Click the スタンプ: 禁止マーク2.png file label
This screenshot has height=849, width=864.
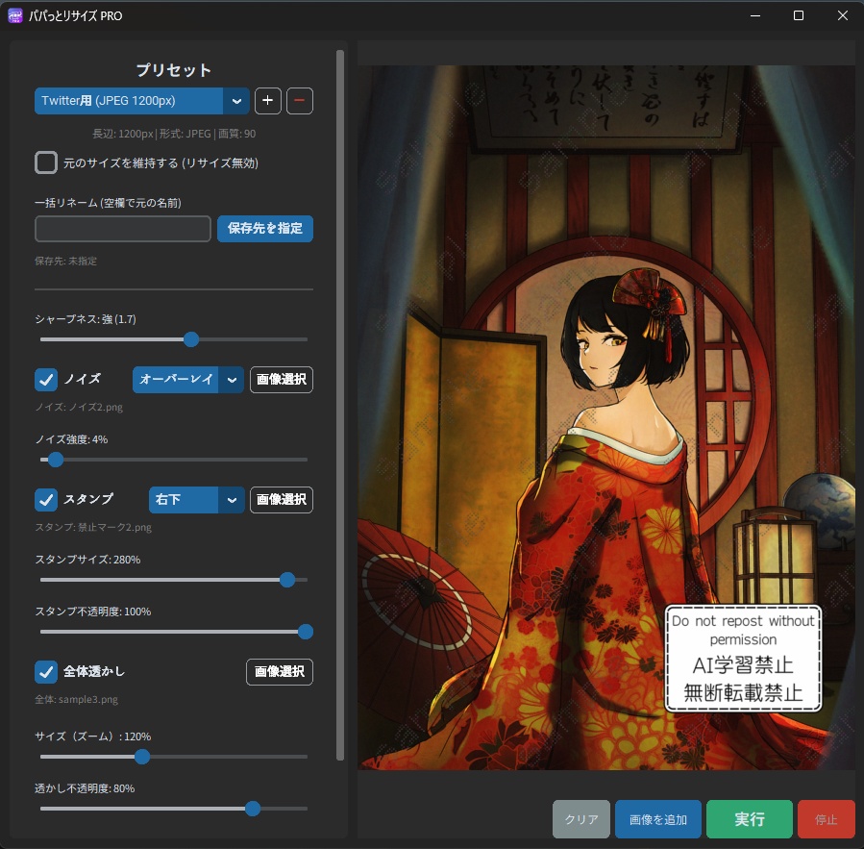pos(93,528)
